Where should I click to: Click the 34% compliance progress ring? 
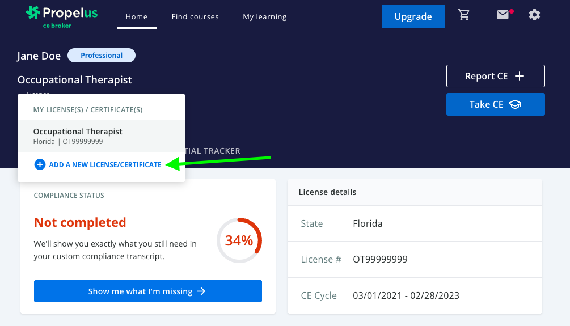tap(239, 240)
